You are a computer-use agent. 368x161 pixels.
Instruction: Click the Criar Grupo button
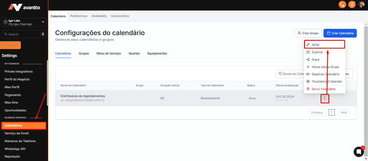(308, 33)
